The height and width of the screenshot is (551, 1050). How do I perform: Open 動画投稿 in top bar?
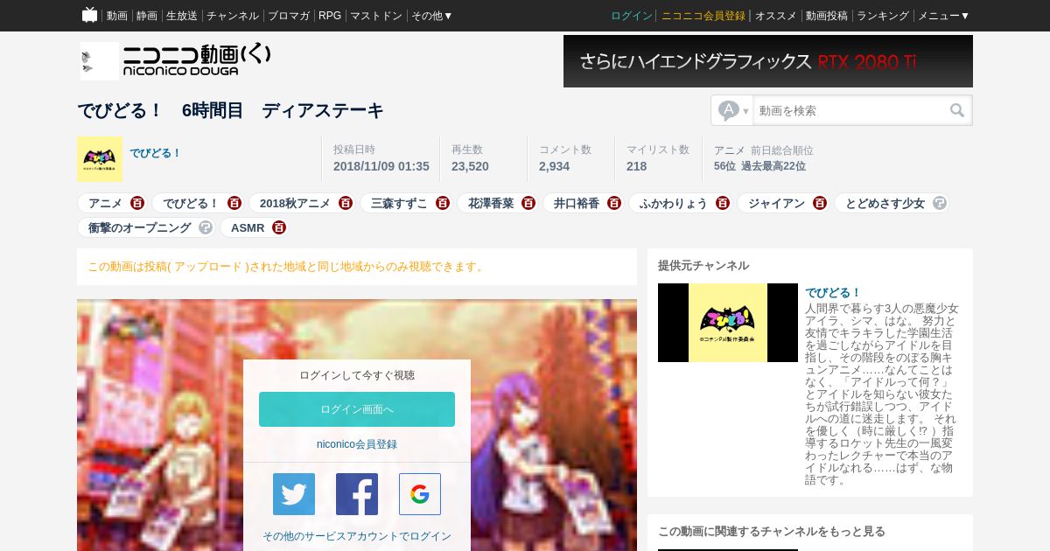pyautogui.click(x=827, y=16)
